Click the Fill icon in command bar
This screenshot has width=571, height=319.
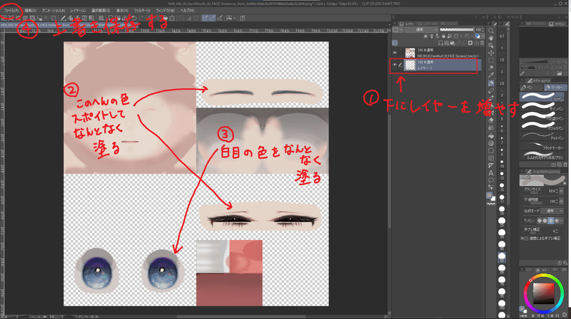(165, 18)
